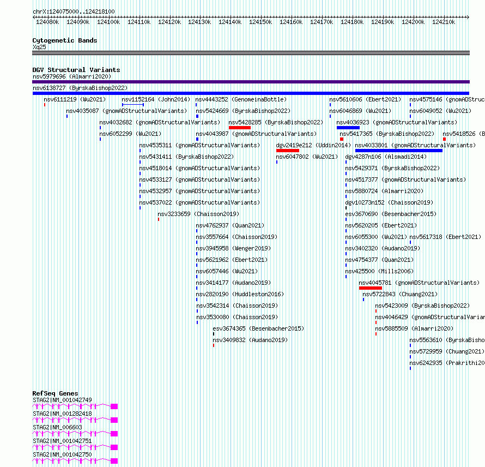The width and height of the screenshot is (485, 467).
Task: Open nsv425500 (Mills2006) label
Action: pyautogui.click(x=379, y=271)
